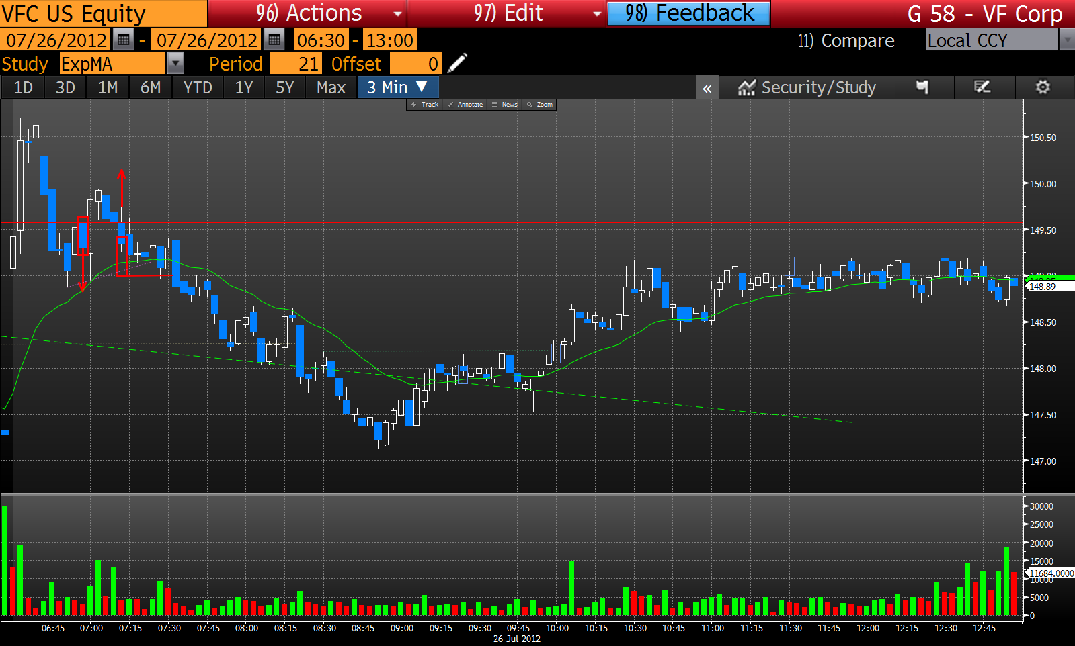Click the G 58 - VF Corp title

pos(985,14)
